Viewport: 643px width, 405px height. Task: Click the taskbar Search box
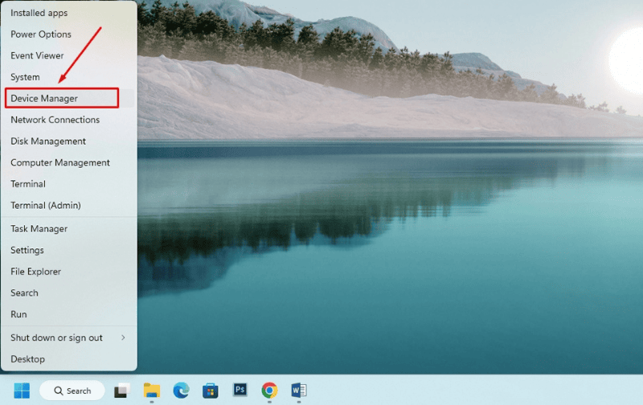(72, 391)
